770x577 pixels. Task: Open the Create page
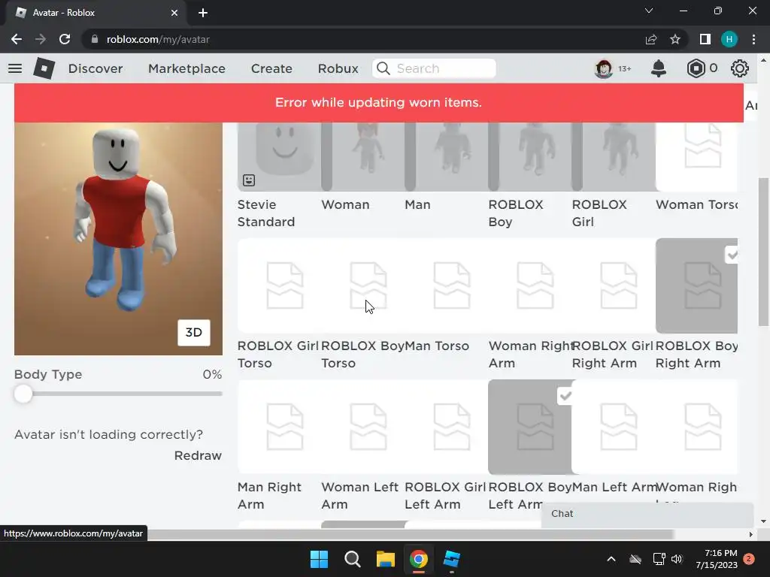tap(271, 68)
